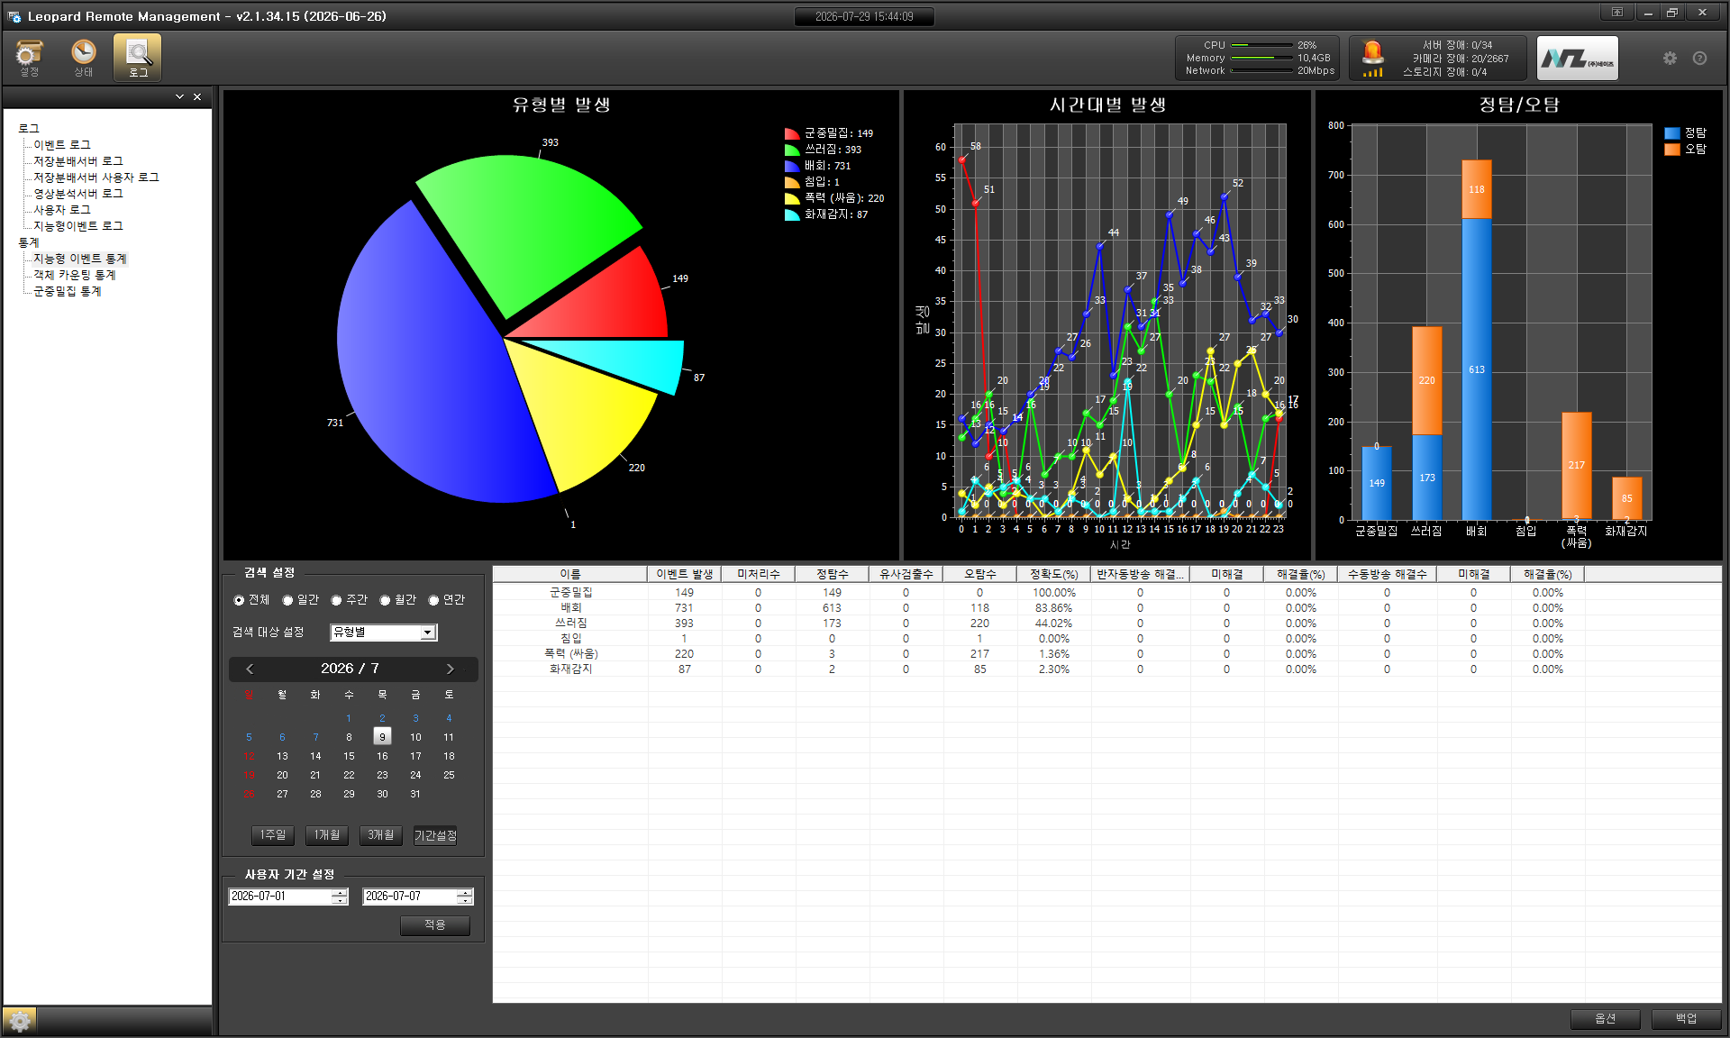Click the 1주일 button
The height and width of the screenshot is (1038, 1730).
tap(272, 835)
